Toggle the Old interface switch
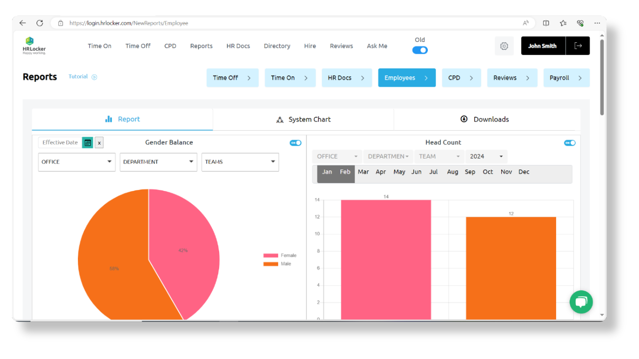639x359 pixels. point(420,50)
